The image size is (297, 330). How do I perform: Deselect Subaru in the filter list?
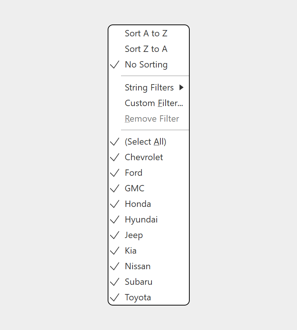point(148,282)
